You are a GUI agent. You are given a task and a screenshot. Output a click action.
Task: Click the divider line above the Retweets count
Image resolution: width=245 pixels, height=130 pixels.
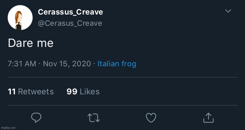click(x=122, y=77)
